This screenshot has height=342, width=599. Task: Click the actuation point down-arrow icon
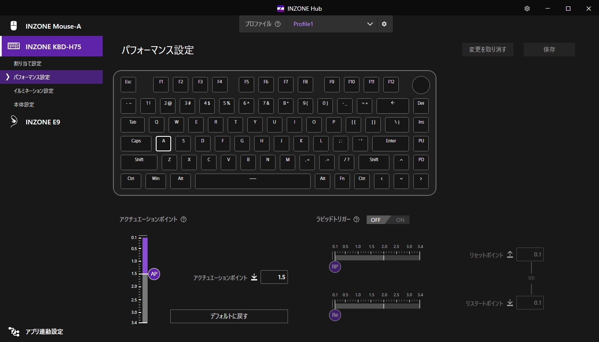pyautogui.click(x=254, y=277)
